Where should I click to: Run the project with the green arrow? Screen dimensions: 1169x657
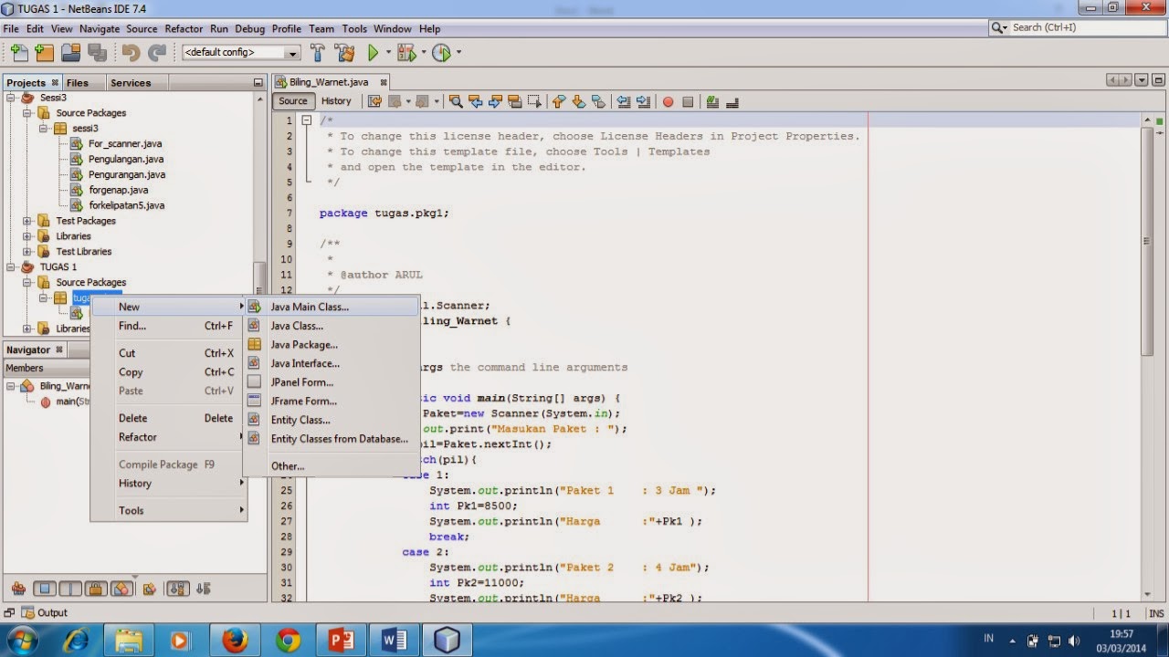[x=373, y=53]
